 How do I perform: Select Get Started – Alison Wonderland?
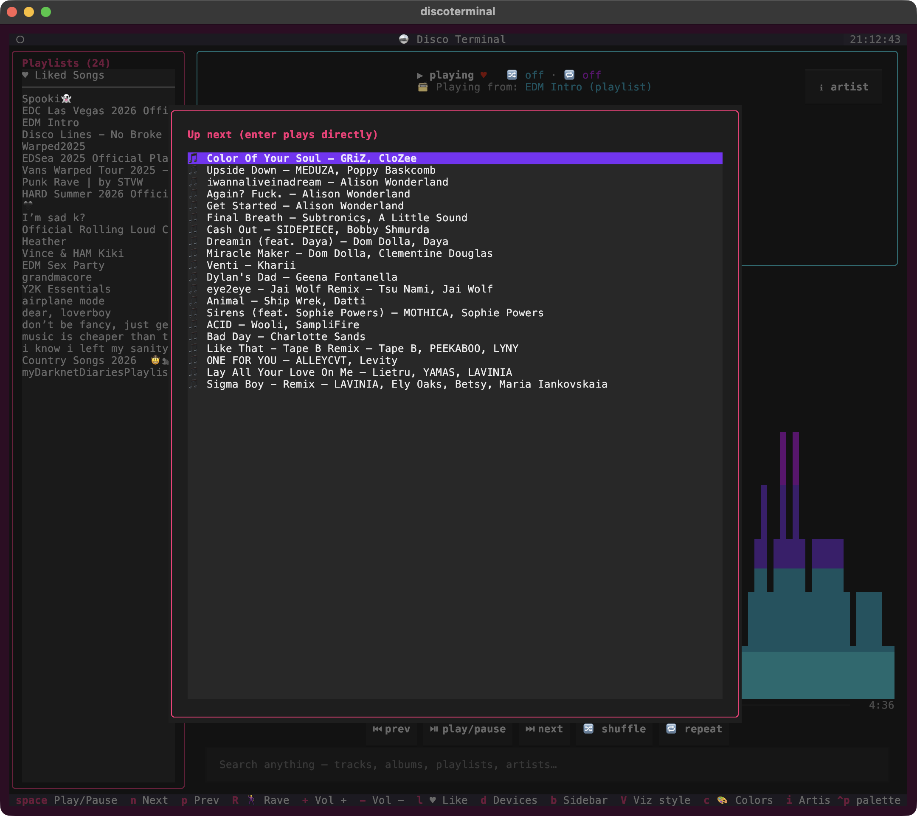point(455,205)
